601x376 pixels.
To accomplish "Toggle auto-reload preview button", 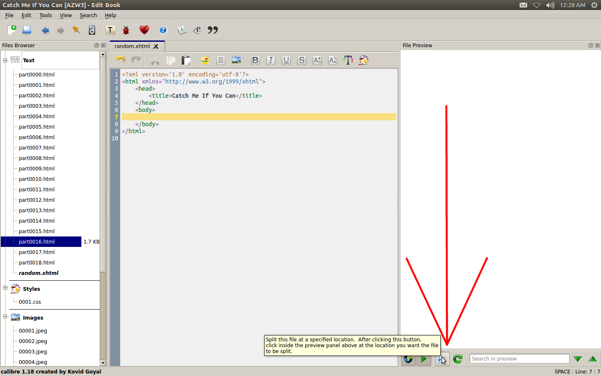I will 408,359.
